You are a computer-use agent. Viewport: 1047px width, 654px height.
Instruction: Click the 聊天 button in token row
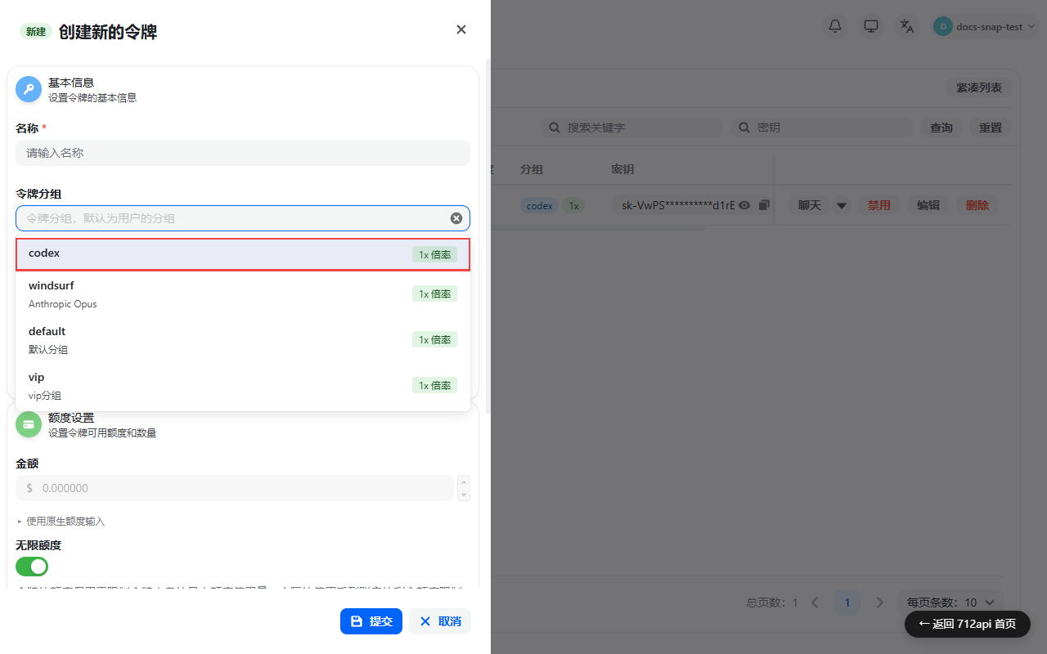[x=810, y=205]
